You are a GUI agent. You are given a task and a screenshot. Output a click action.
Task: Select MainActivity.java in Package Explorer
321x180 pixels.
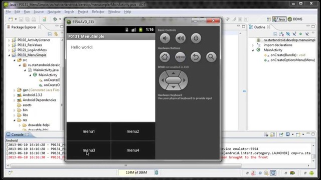46,70
